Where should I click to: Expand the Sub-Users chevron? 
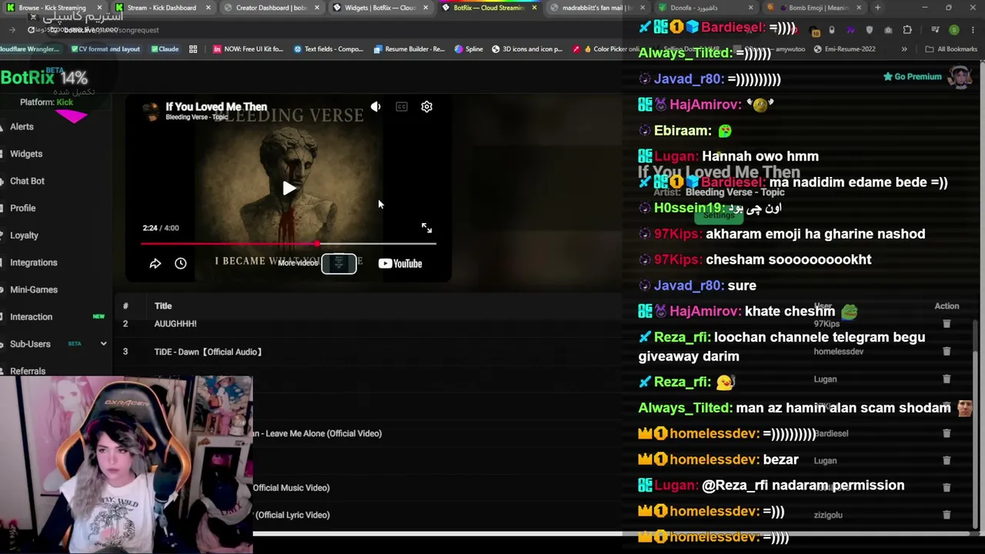[x=103, y=344]
